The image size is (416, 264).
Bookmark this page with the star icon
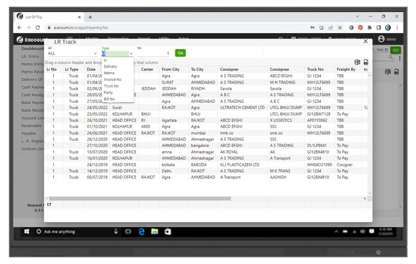(340, 28)
